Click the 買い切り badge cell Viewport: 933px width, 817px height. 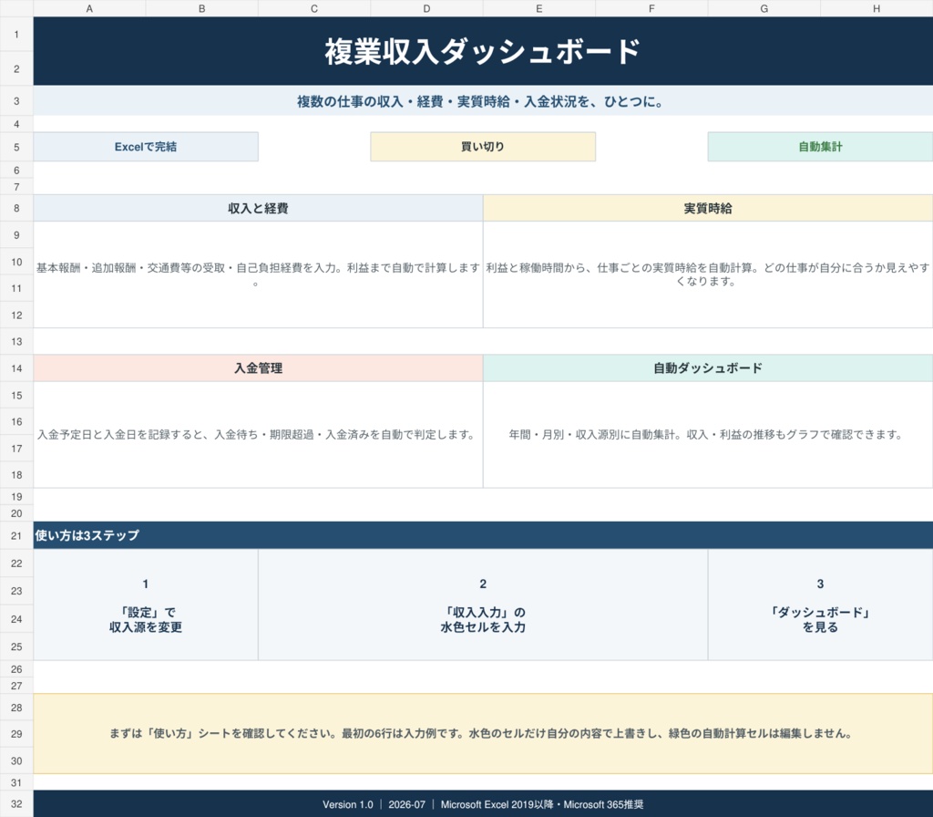coord(483,147)
